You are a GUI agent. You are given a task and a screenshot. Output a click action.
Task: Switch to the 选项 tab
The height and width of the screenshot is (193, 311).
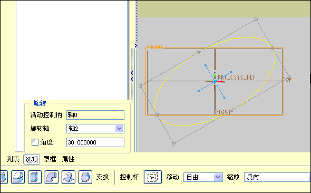point(32,159)
